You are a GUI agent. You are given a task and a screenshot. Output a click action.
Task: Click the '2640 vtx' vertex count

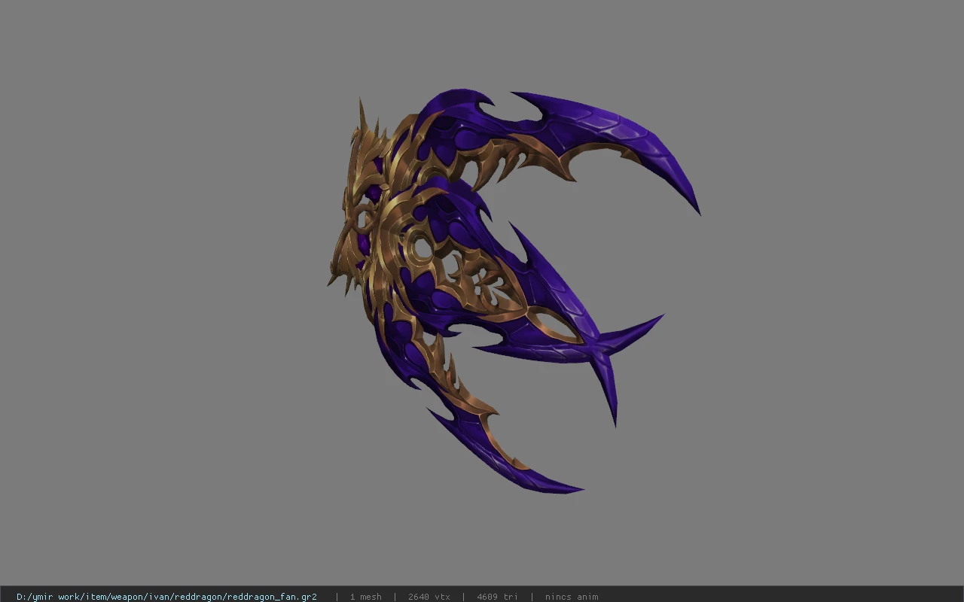coord(429,597)
